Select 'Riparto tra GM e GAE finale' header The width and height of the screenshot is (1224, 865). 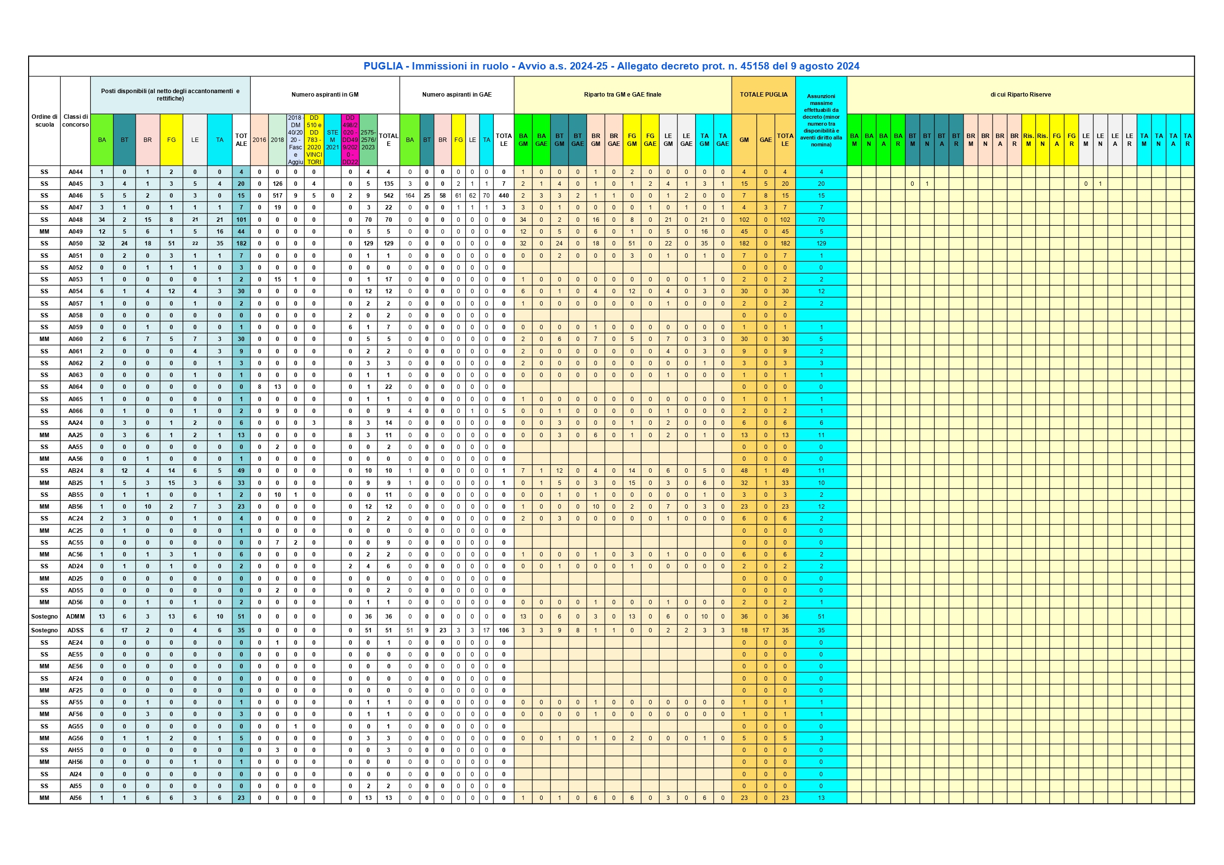click(622, 95)
